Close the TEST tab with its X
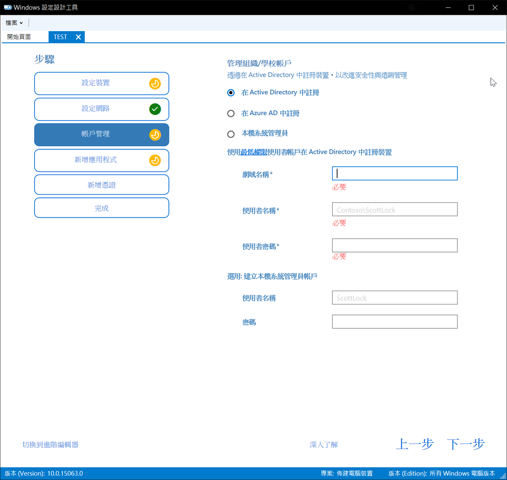Image resolution: width=507 pixels, height=480 pixels. [x=78, y=37]
